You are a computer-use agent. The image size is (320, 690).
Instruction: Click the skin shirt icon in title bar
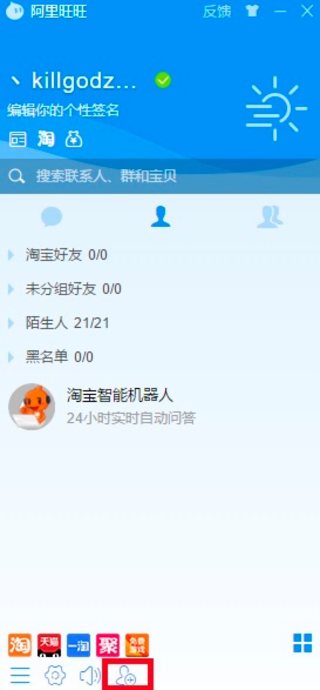[x=253, y=11]
